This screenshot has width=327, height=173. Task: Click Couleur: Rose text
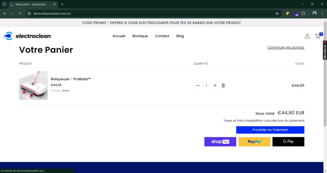60,91
